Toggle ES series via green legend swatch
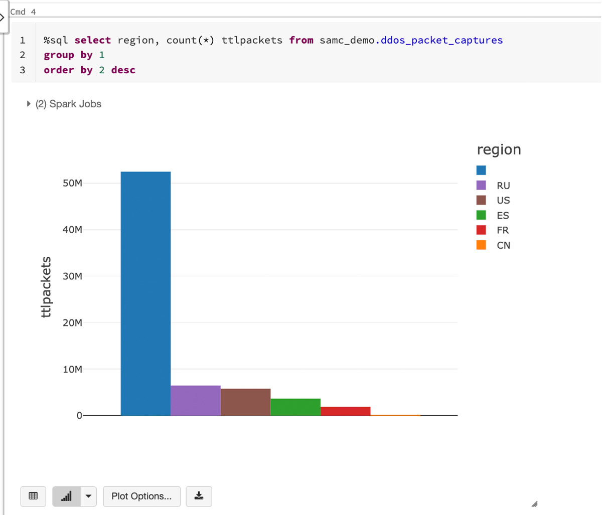The width and height of the screenshot is (602, 515). (x=481, y=215)
